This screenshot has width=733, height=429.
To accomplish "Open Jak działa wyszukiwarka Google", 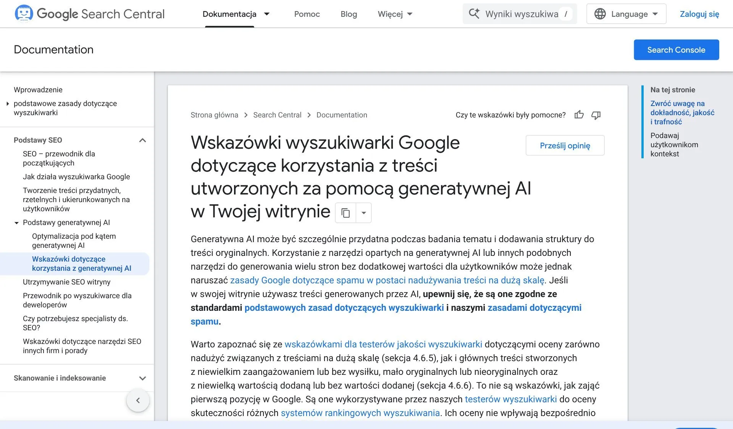I will click(x=76, y=177).
